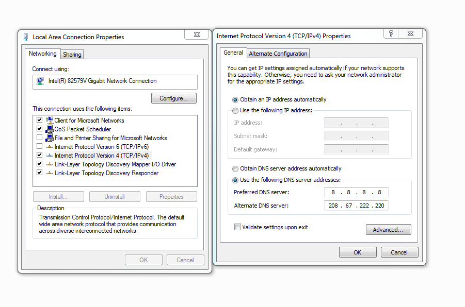Screen dimensions: 465x307
Task: Click the TCP/IPv6 protocol icon
Action: point(50,147)
